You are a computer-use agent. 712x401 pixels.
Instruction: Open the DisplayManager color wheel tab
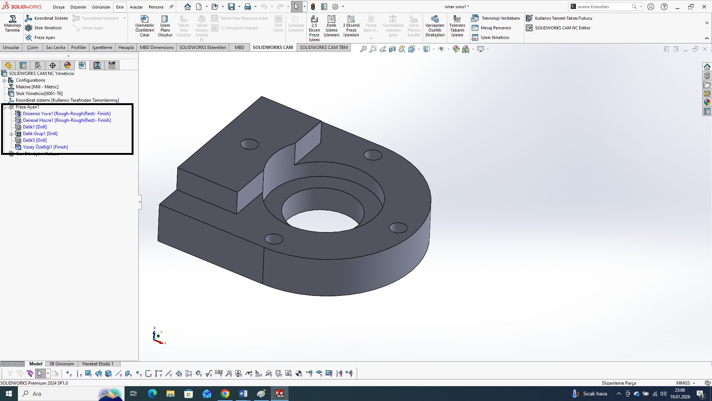click(67, 65)
